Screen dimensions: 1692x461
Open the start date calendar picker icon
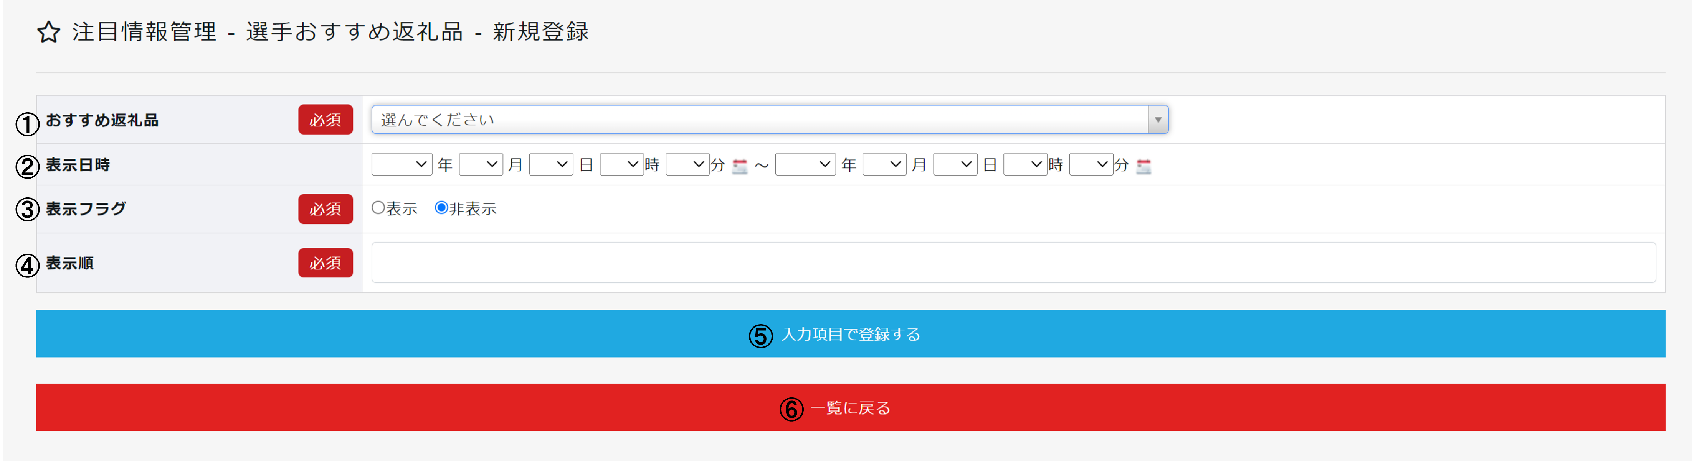[x=740, y=166]
